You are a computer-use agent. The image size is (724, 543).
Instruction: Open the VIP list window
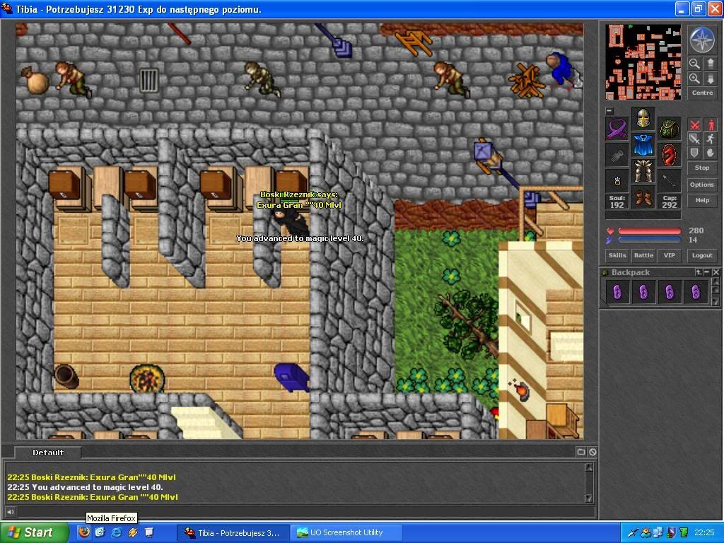[670, 255]
